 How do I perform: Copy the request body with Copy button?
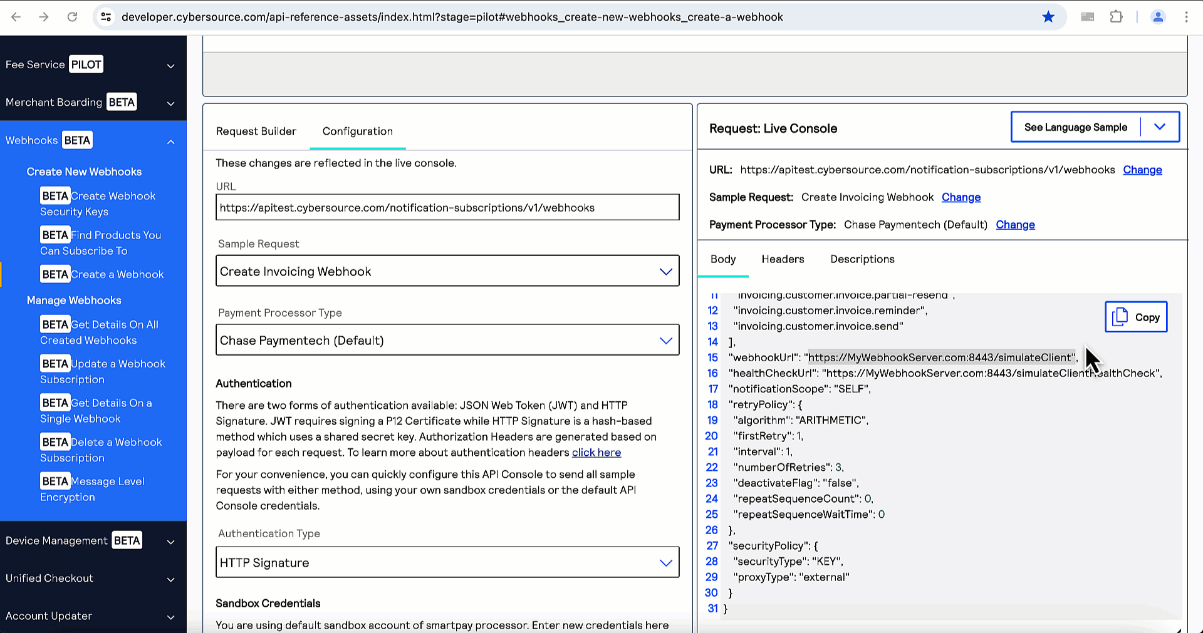(1135, 317)
